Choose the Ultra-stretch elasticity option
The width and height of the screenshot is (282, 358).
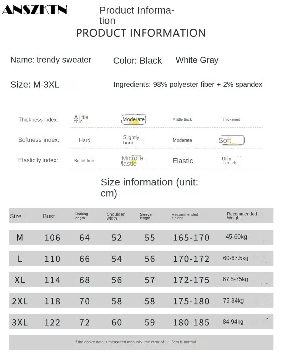point(229,161)
